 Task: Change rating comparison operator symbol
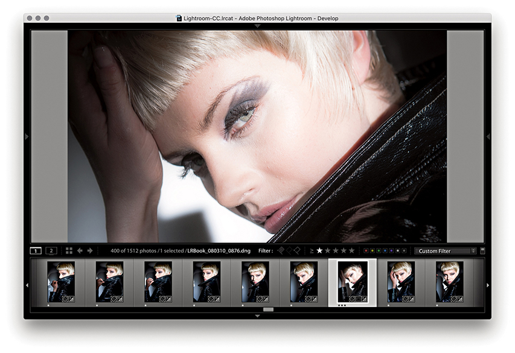tap(312, 251)
